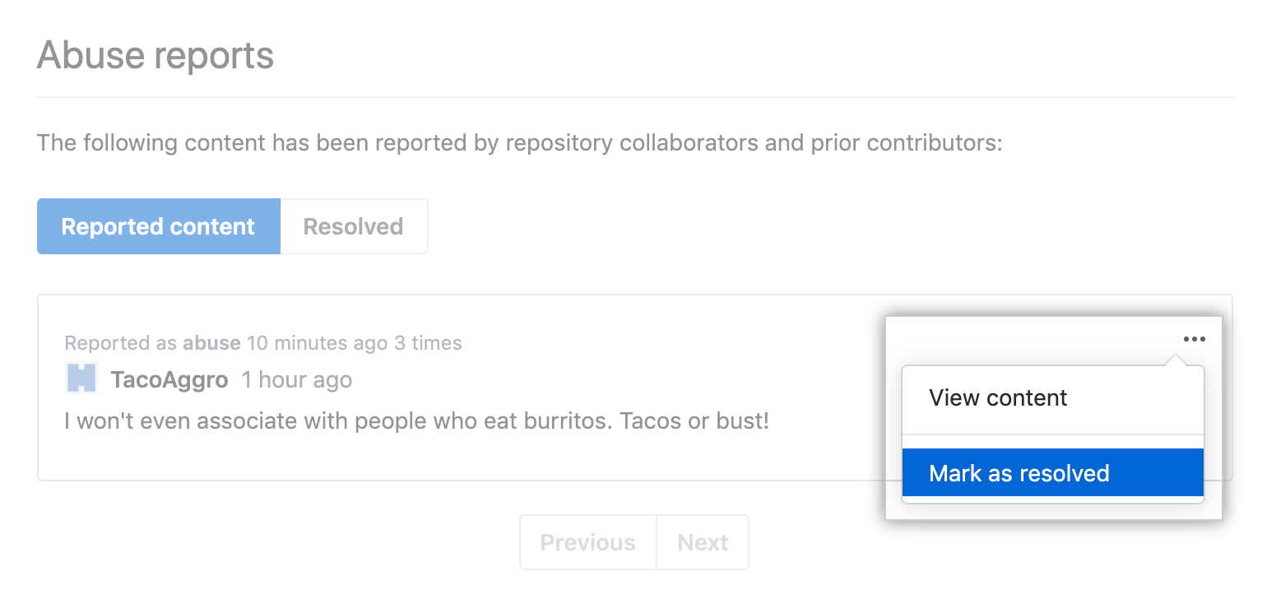
Task: Click the '3 times' report count
Action: 428,343
